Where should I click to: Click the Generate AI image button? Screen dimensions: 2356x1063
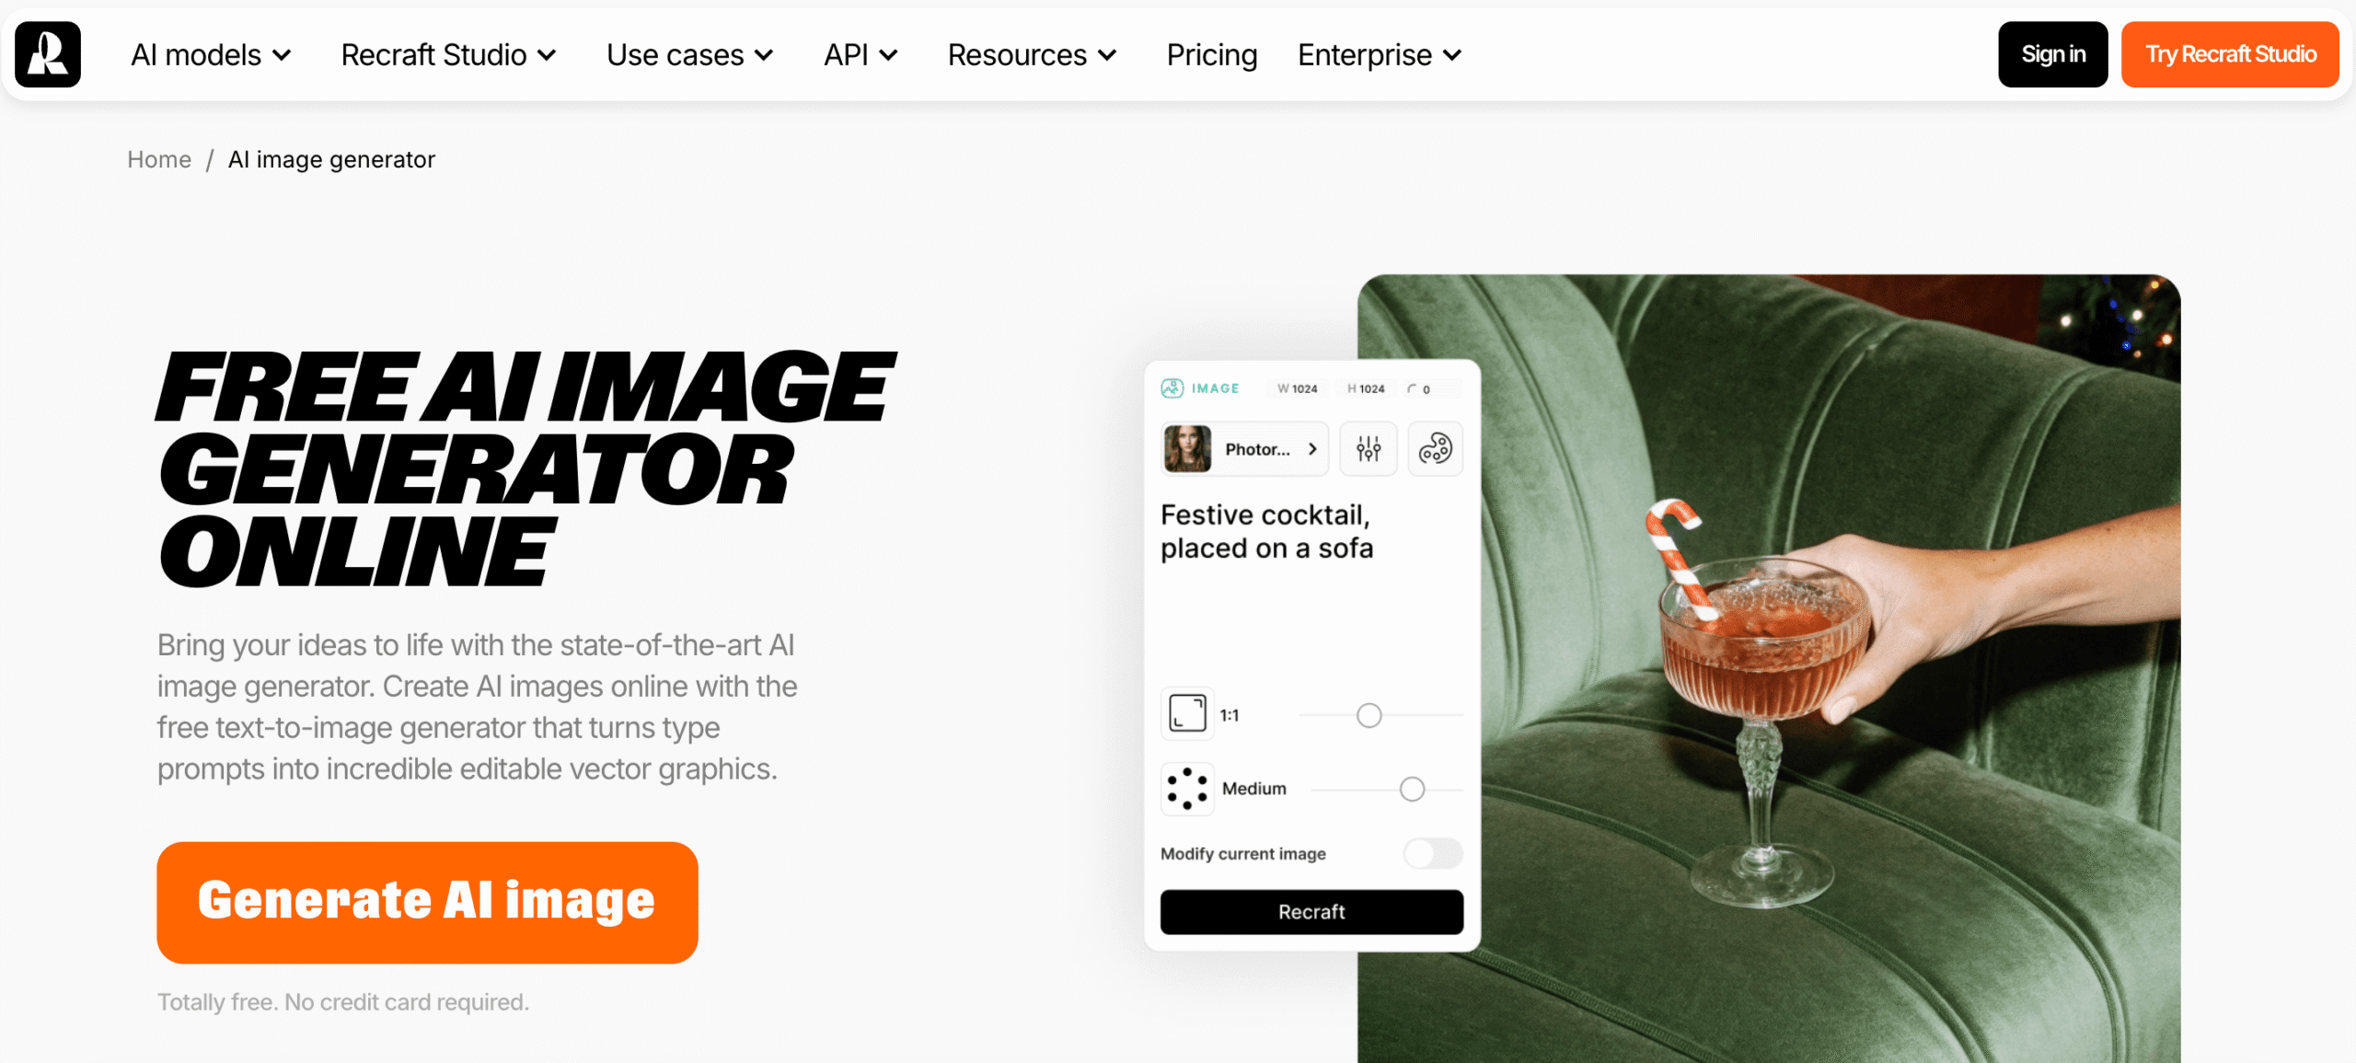(427, 902)
